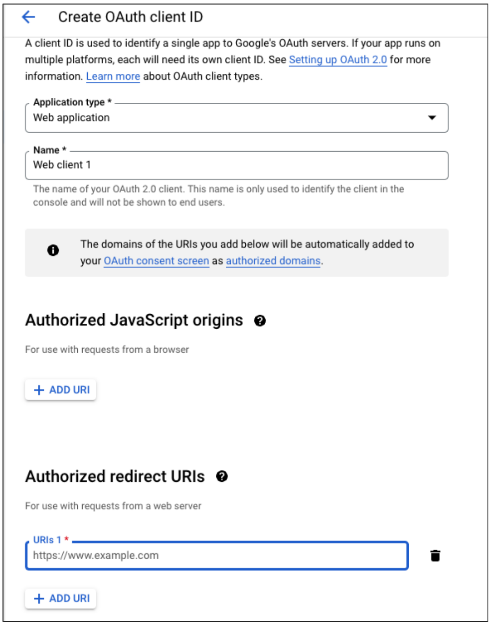The image size is (492, 624).
Task: Click the info icon in the domains notice
Action: click(53, 250)
